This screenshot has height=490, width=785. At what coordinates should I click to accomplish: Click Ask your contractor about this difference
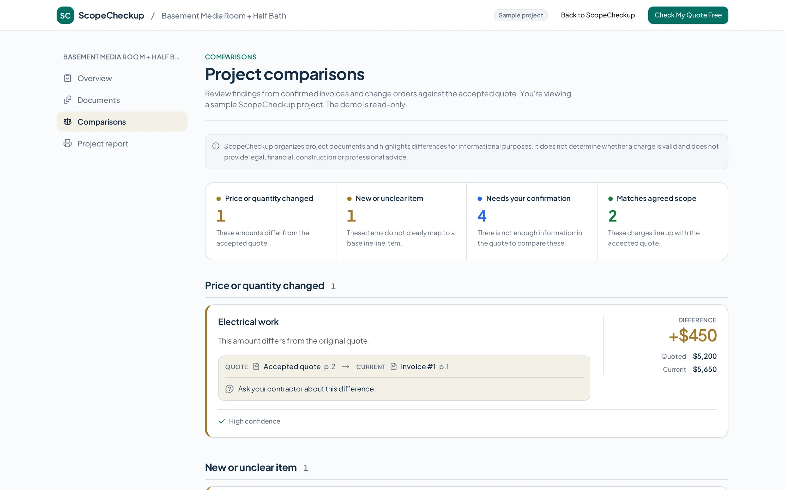point(307,389)
